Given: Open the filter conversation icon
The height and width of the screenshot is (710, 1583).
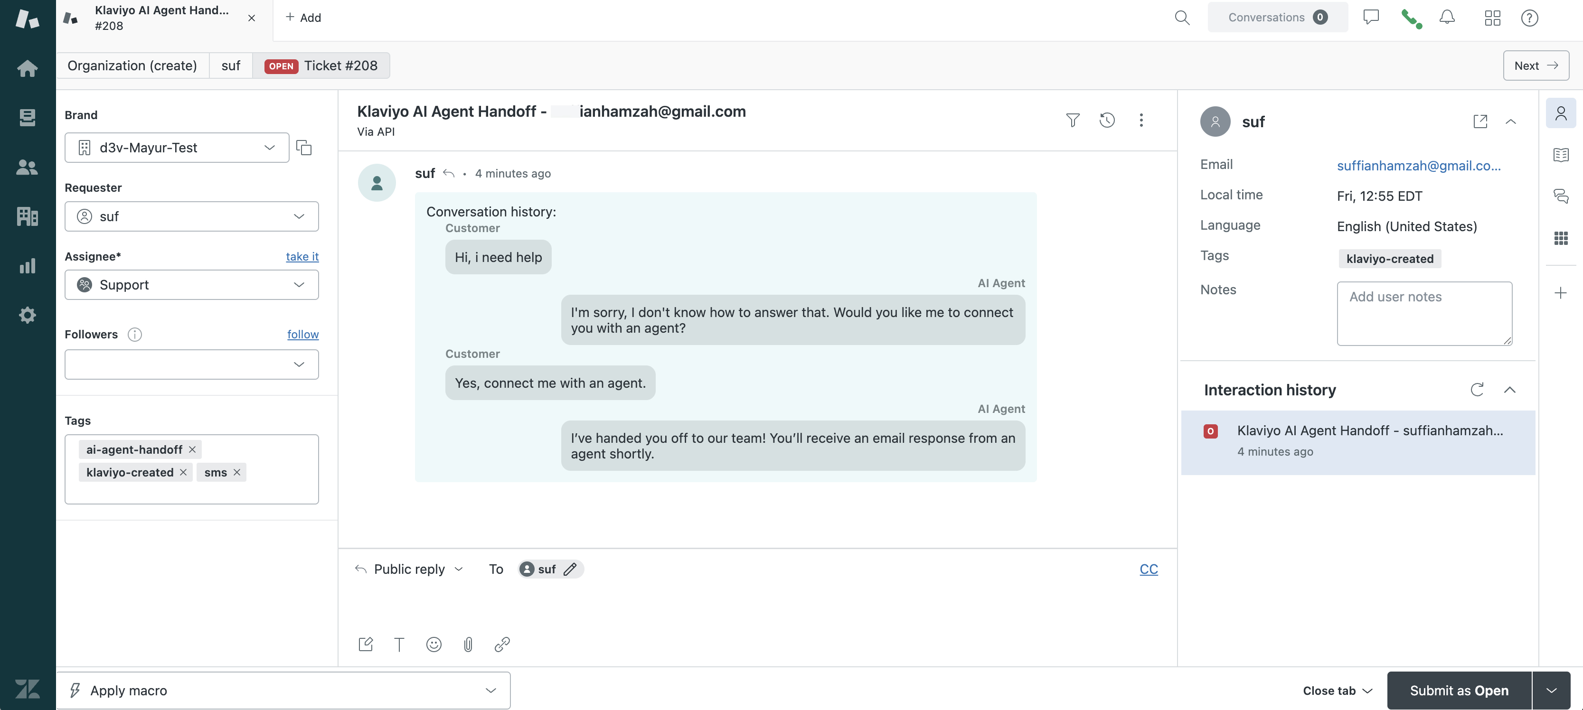Looking at the screenshot, I should [1072, 120].
